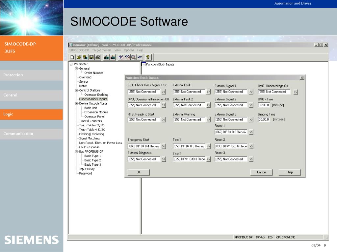This screenshot has width=337, height=252.
Task: Select Timers/ Counters tree item
Action: coord(91,121)
